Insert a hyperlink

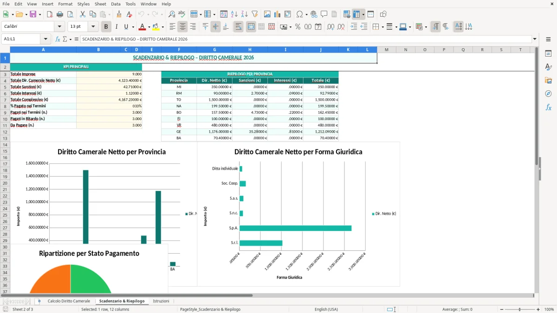314,14
